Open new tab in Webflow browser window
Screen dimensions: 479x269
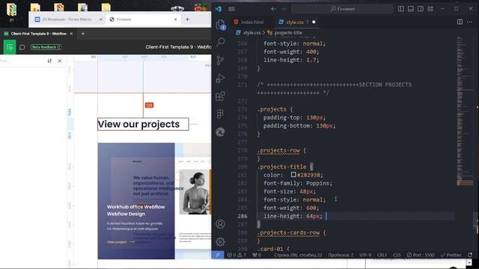coord(83,34)
